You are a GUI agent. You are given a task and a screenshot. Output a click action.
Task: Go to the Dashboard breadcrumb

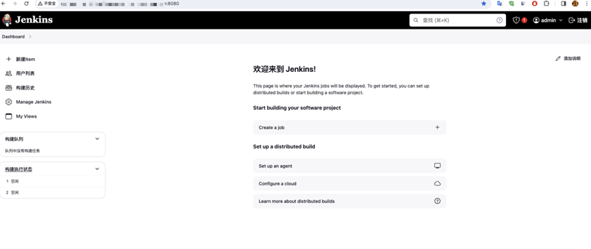13,36
